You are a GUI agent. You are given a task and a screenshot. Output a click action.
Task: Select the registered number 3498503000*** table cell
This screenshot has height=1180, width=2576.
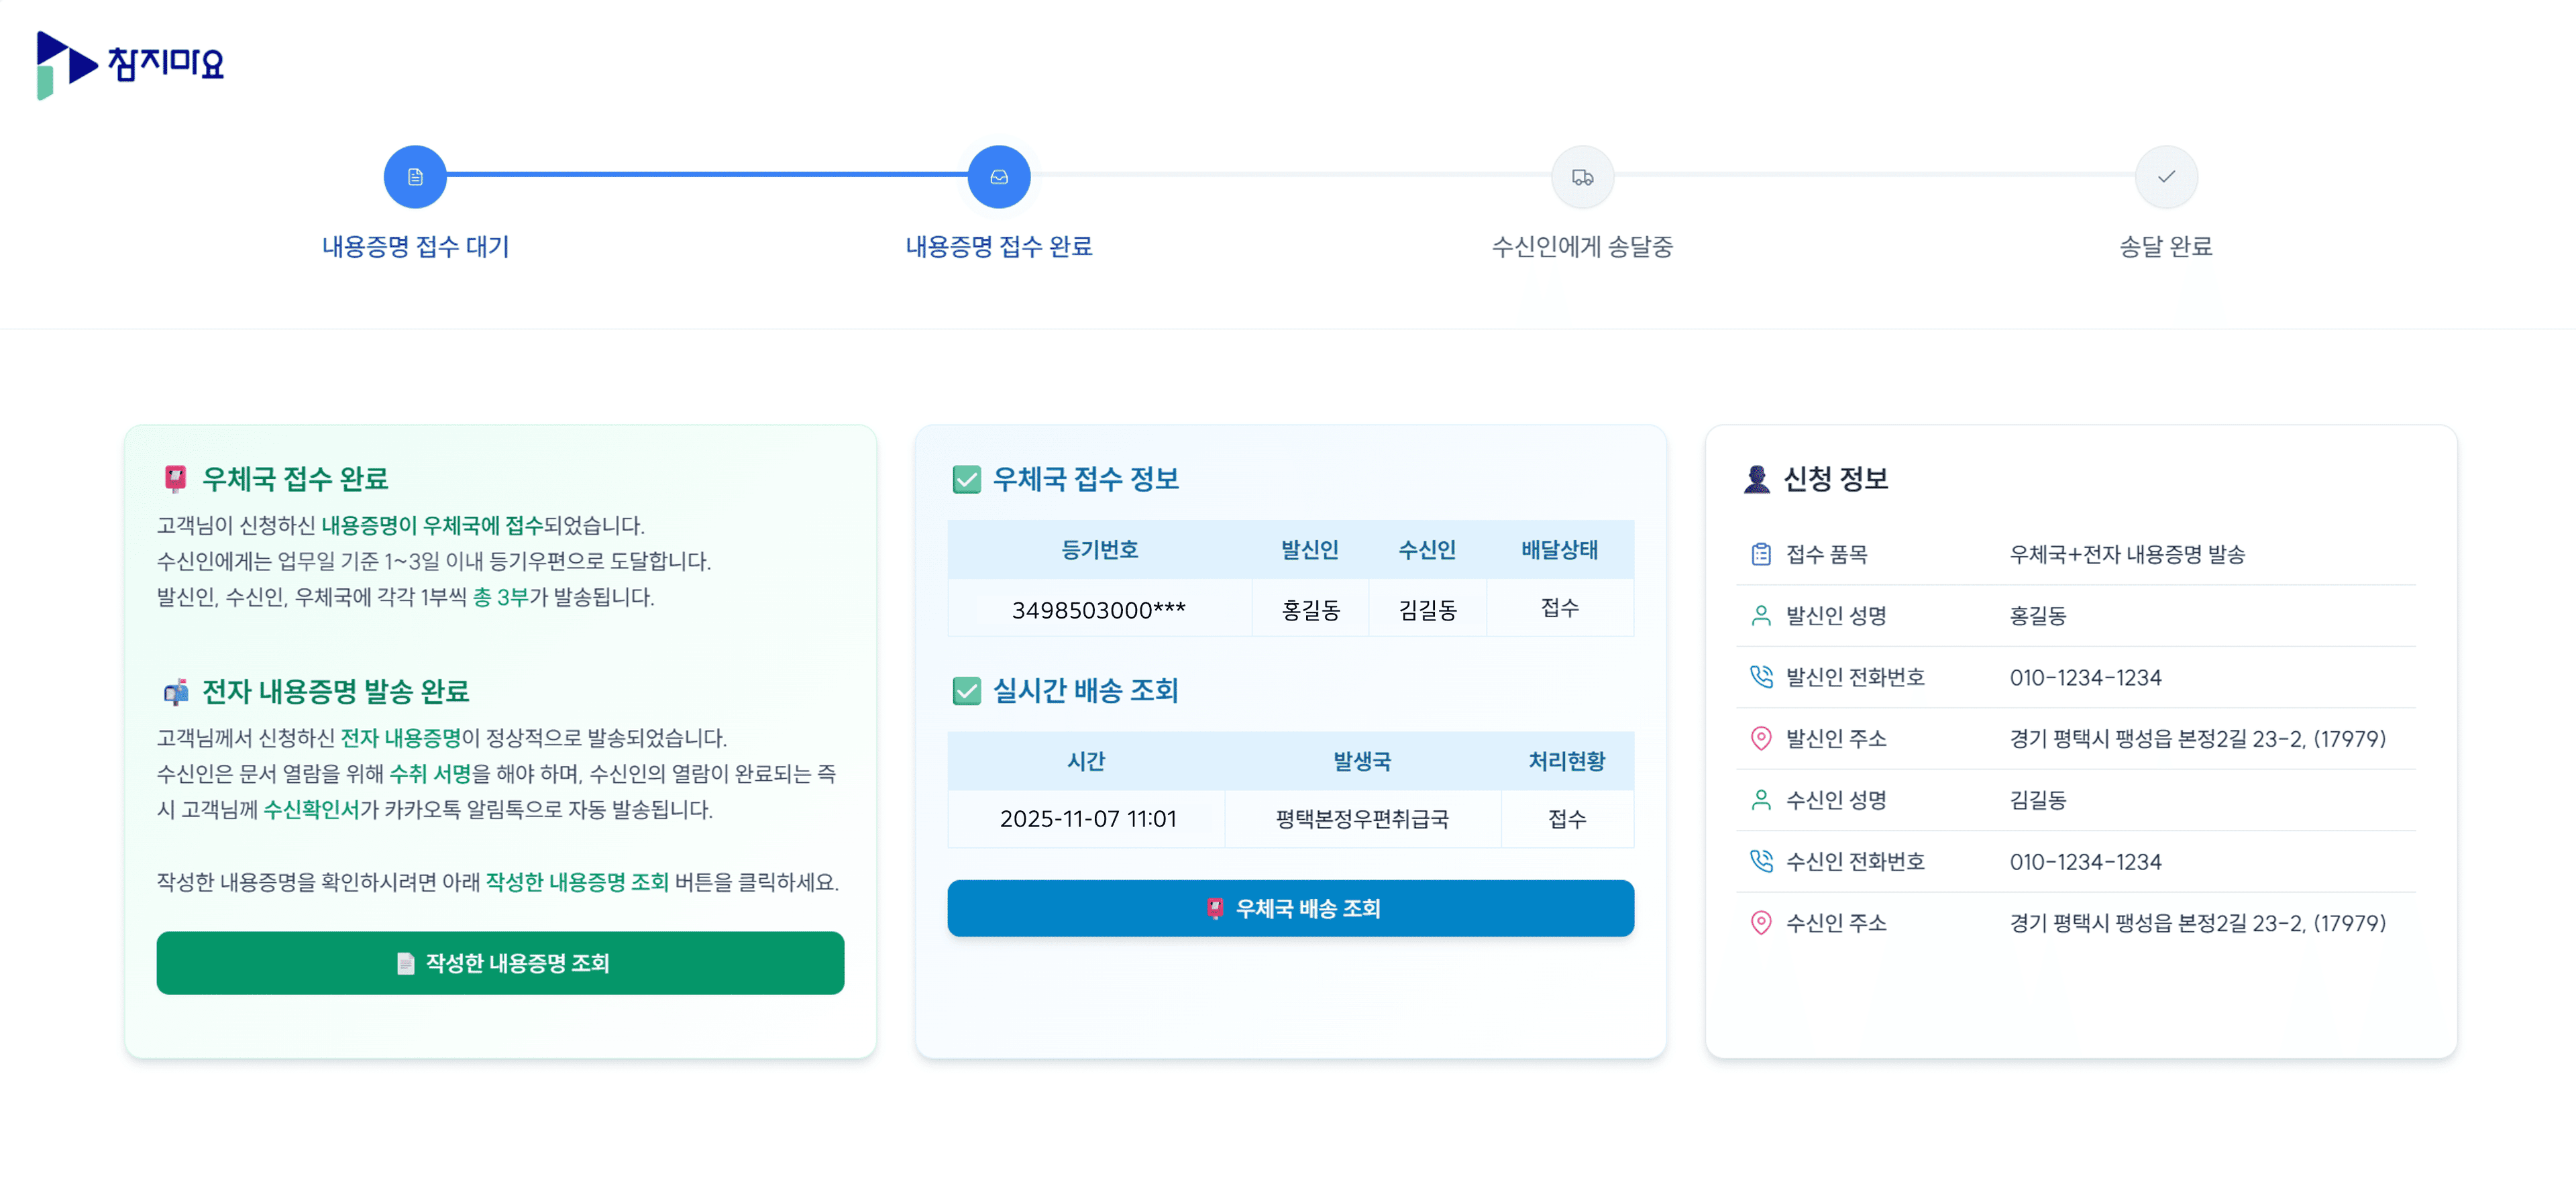click(x=1098, y=607)
